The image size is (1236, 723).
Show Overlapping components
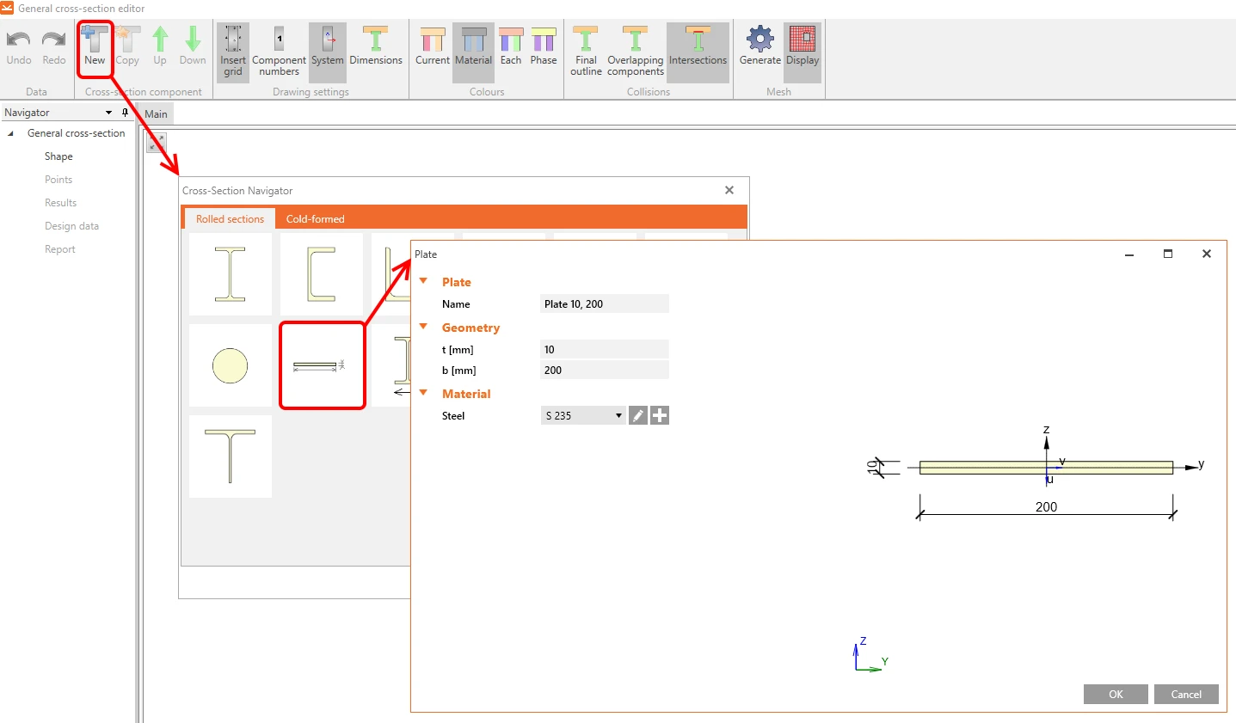[636, 52]
